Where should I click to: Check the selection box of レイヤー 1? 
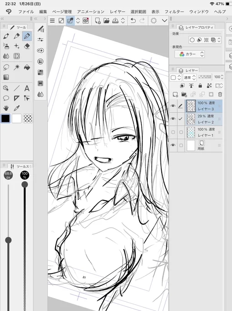(181, 132)
